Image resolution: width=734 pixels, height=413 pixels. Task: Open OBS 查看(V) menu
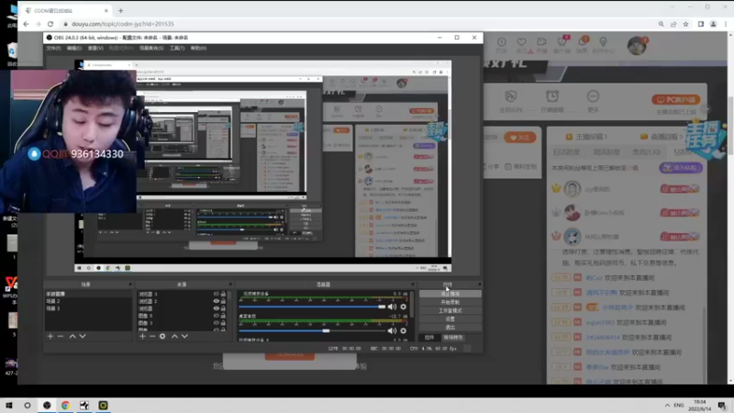[95, 48]
